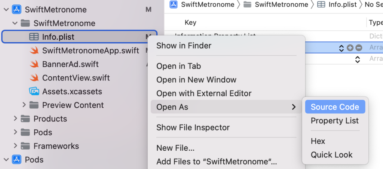
Task: Select the SwiftMetronomeApp.swift file name
Action: tap(91, 50)
